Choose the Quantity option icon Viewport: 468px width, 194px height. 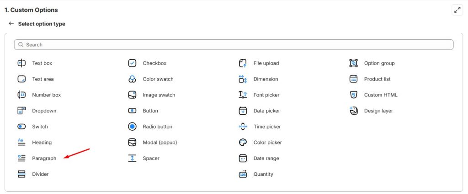[243, 174]
